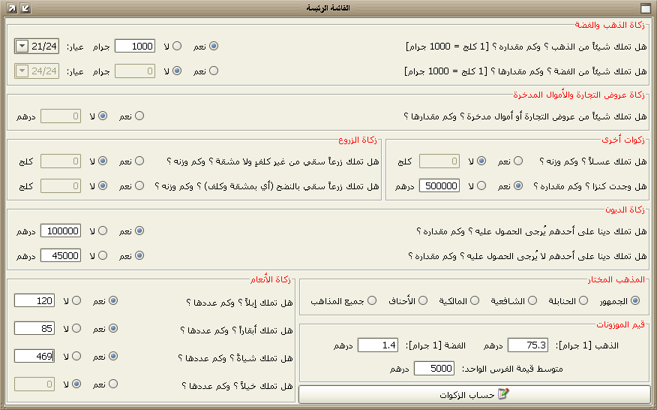Click the down-left arrow icon in the title bar

(25, 8)
